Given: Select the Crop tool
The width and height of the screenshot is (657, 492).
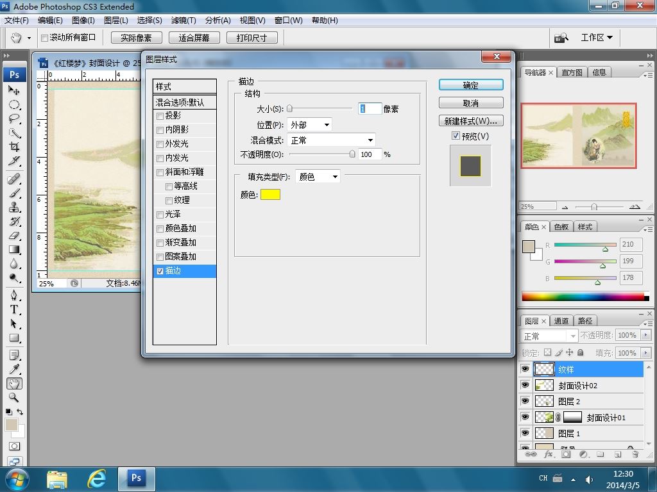Looking at the screenshot, I should 14,147.
